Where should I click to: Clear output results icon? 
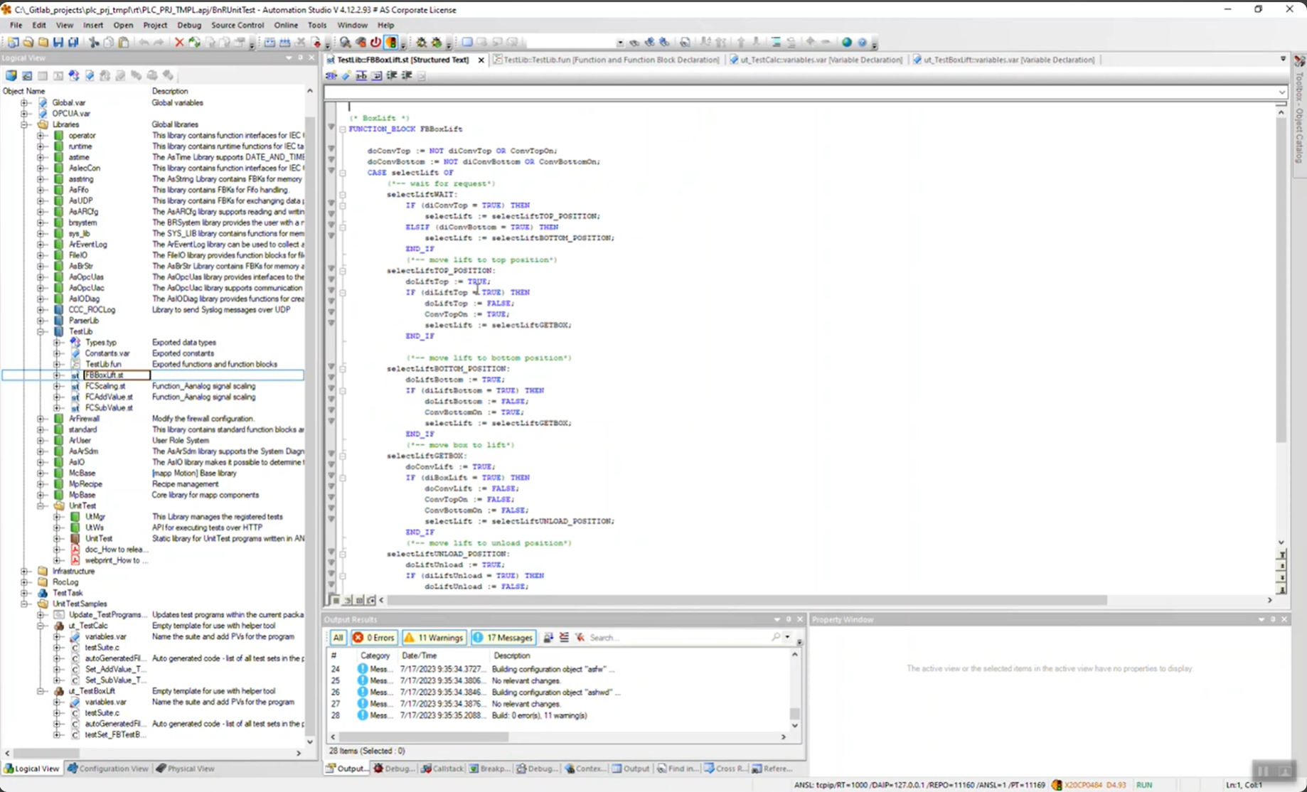pyautogui.click(x=580, y=638)
